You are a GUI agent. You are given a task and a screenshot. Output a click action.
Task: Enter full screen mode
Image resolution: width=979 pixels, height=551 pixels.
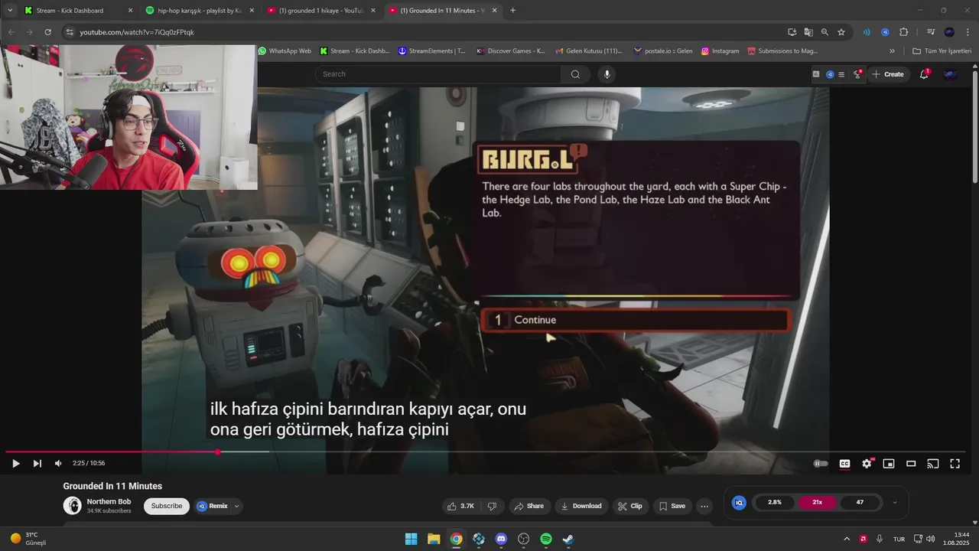point(955,464)
